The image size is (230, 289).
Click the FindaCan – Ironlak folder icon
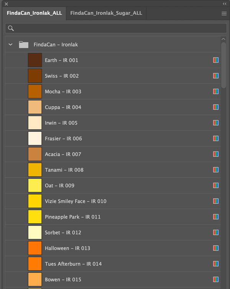[x=24, y=45]
